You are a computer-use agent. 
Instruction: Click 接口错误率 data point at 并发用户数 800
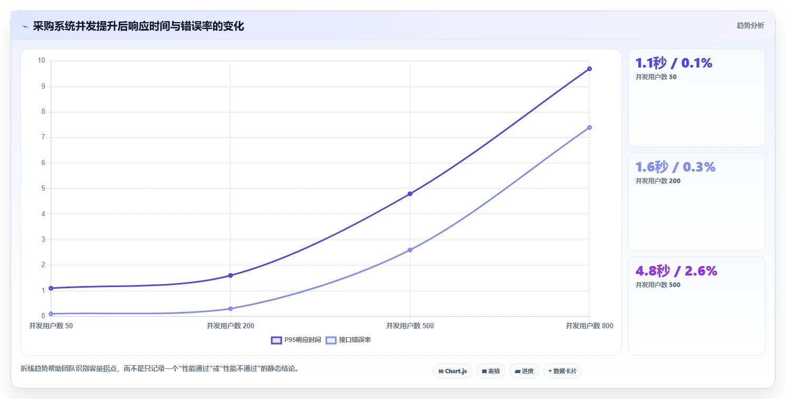coord(589,127)
